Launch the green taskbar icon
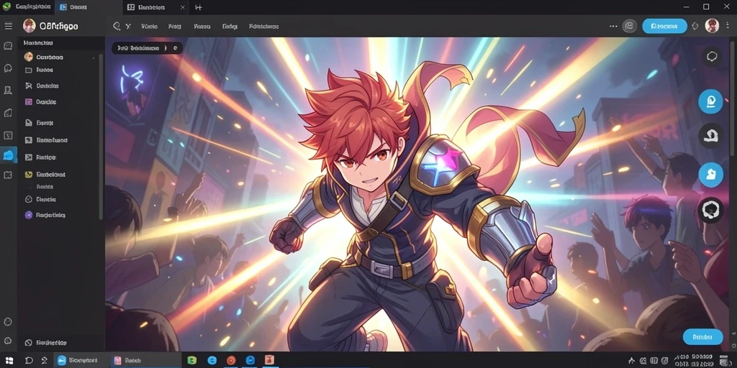The height and width of the screenshot is (368, 737). [191, 361]
